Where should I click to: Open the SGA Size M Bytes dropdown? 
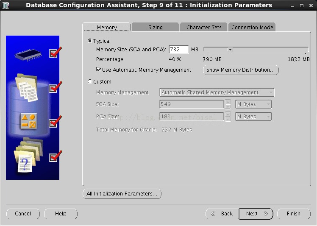[x=253, y=104]
